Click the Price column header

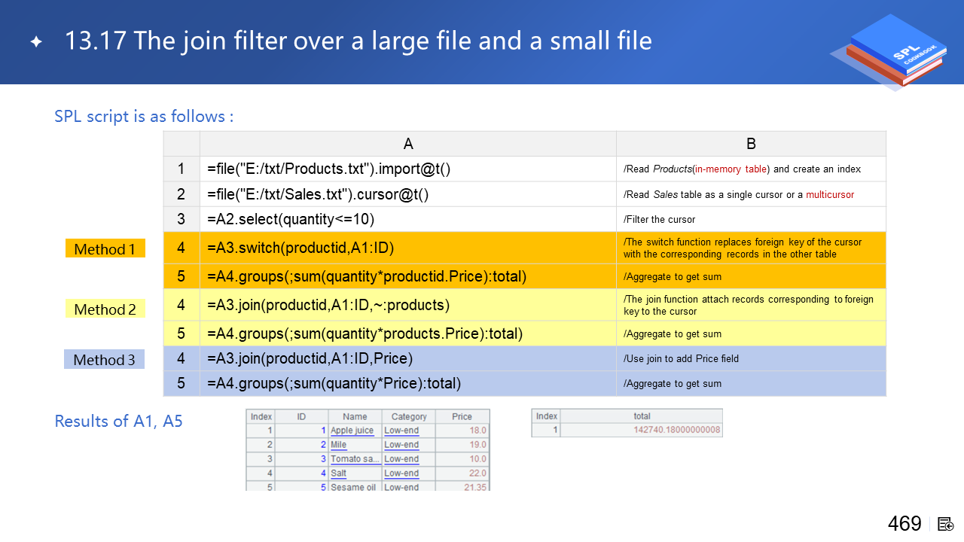click(x=462, y=416)
